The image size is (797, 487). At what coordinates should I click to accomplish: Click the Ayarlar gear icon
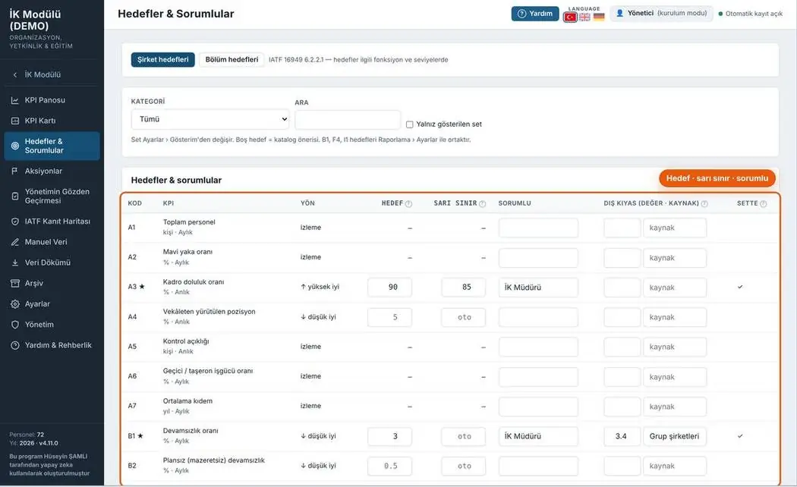15,304
